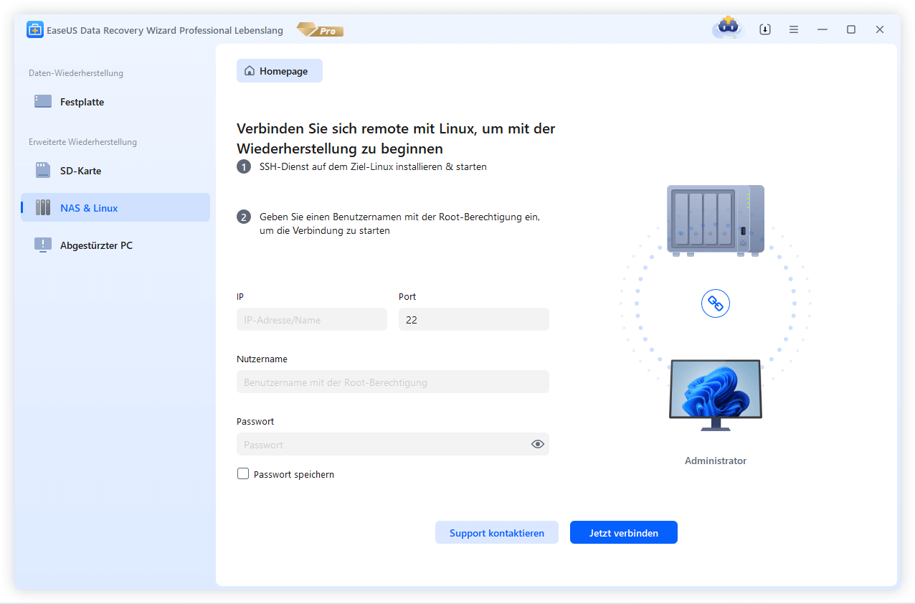Open the robot assistant avatar icon
Image resolution: width=915 pixels, height=604 pixels.
coord(728,29)
